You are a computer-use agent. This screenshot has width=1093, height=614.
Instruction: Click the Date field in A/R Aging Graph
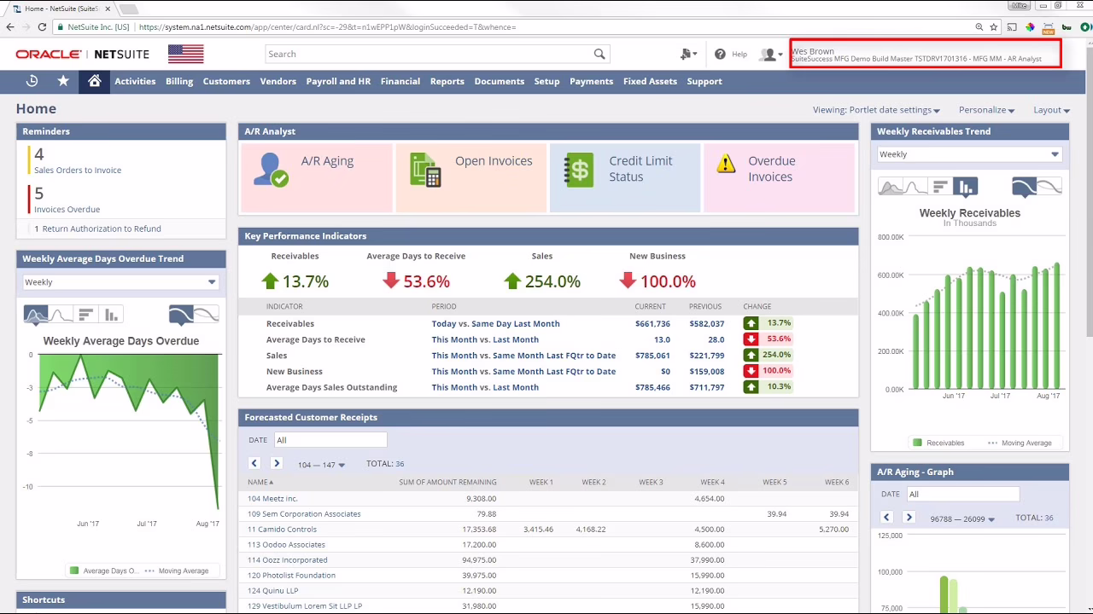tap(962, 494)
